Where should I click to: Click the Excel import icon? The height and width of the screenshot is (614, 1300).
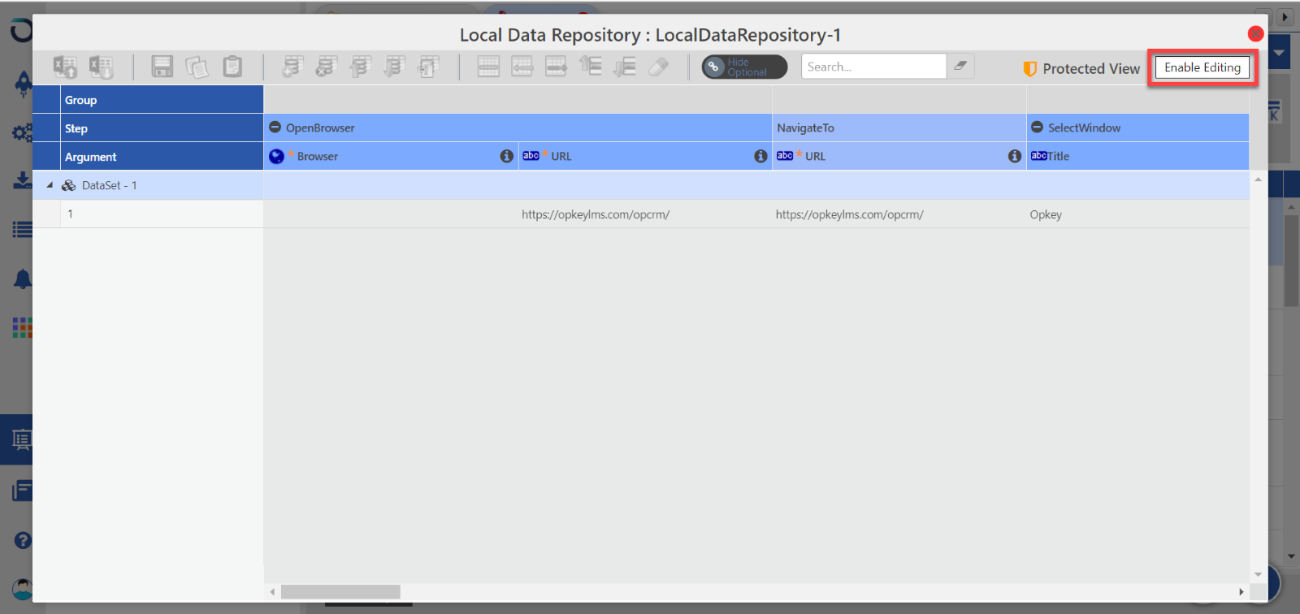pyautogui.click(x=65, y=67)
